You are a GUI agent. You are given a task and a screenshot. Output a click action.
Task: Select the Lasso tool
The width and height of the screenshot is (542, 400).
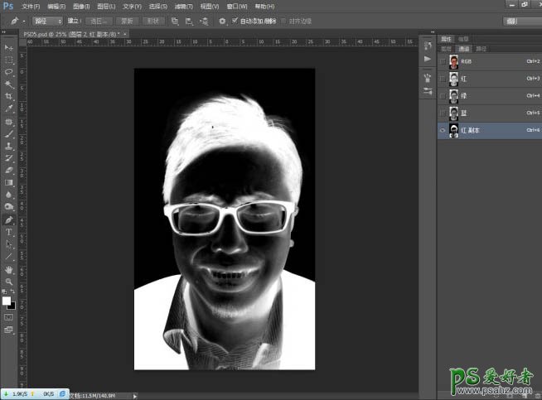pos(9,72)
